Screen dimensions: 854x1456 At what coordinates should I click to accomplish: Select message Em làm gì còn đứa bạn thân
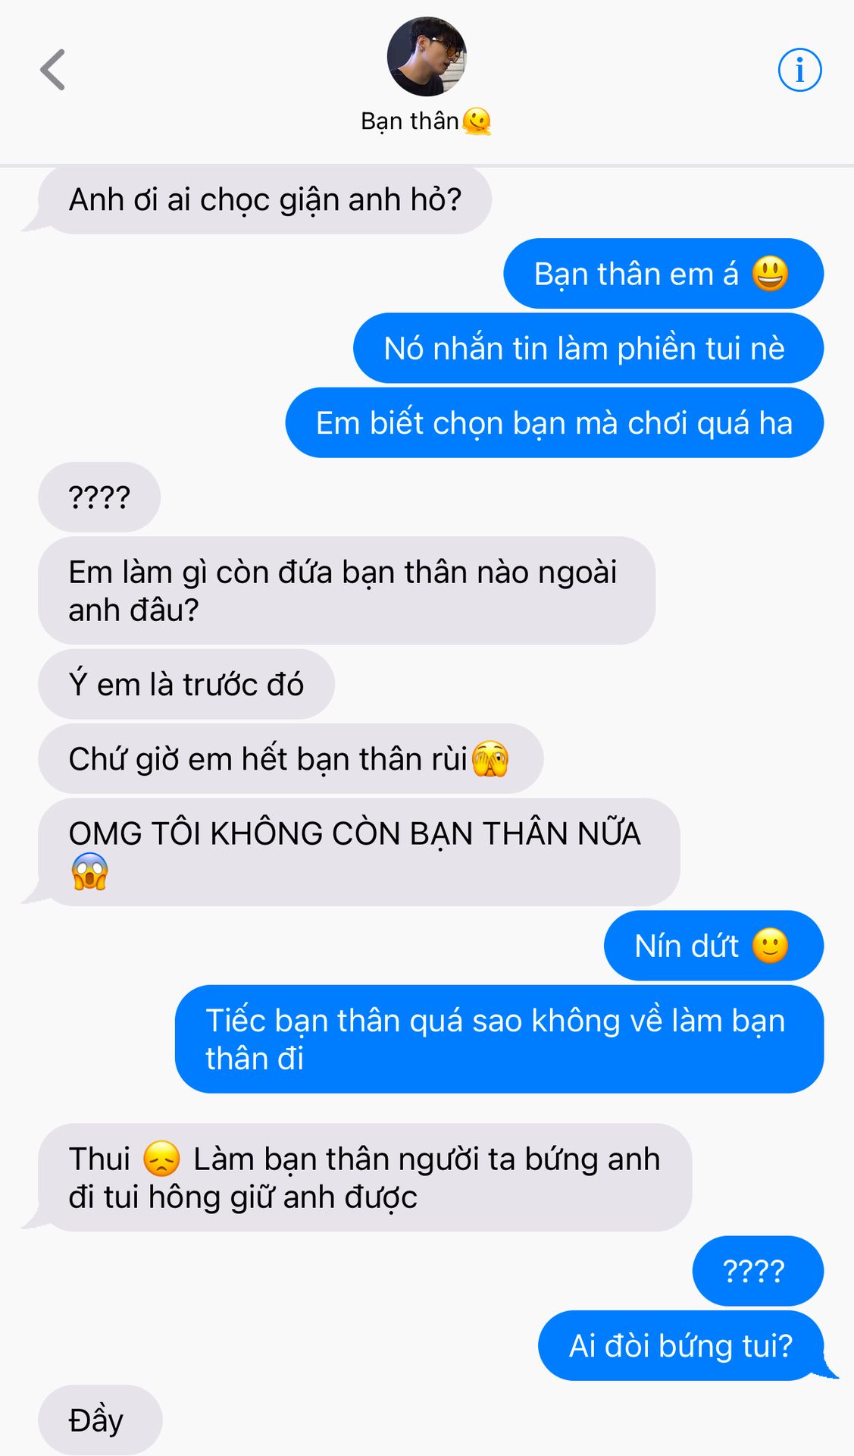346,591
